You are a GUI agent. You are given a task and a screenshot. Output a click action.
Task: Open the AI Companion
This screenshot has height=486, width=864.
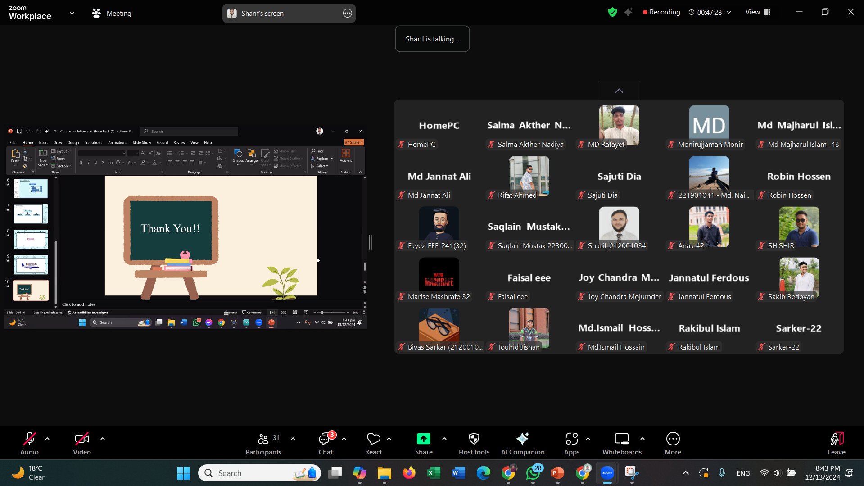(x=522, y=444)
